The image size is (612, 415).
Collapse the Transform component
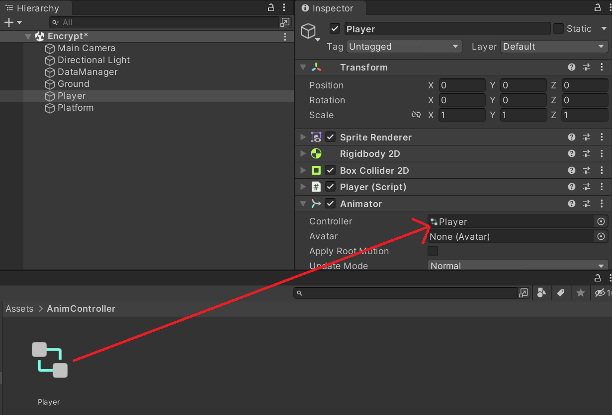[303, 67]
